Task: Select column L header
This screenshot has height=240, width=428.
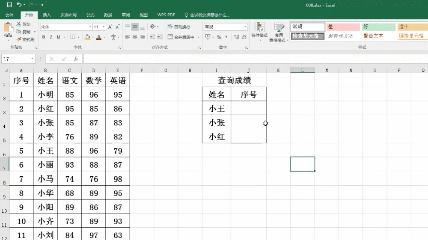Action: coord(303,70)
